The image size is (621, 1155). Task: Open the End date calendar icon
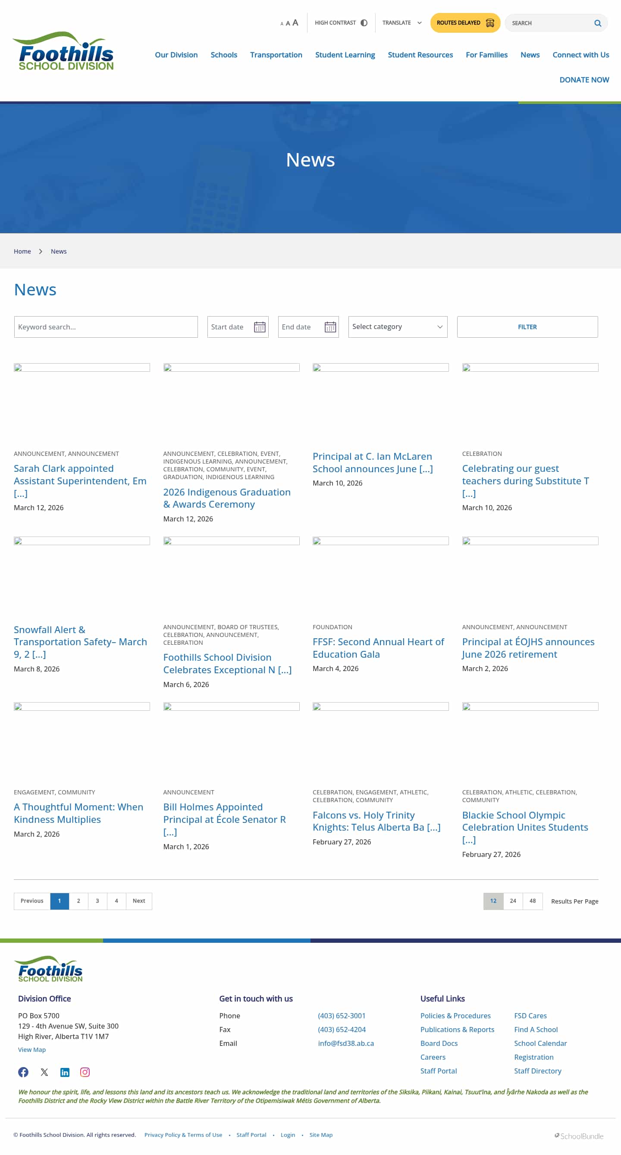330,327
